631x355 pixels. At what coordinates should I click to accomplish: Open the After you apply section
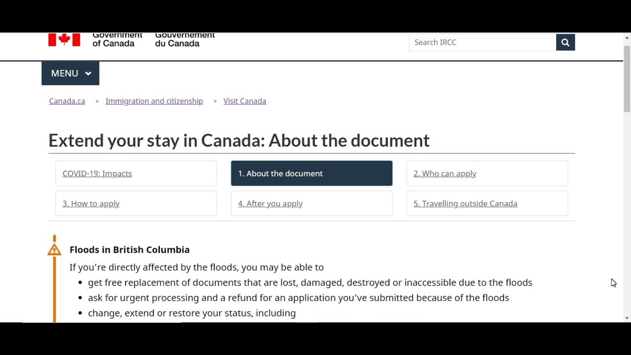coord(270,203)
